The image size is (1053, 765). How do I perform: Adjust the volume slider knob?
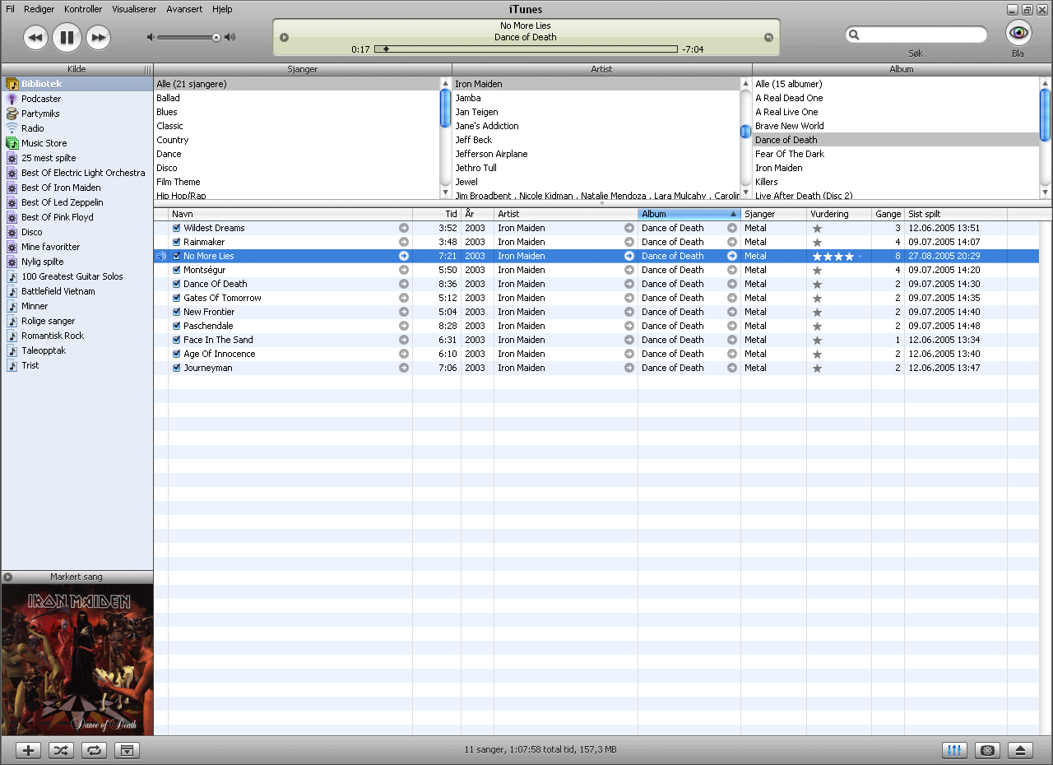pos(216,37)
